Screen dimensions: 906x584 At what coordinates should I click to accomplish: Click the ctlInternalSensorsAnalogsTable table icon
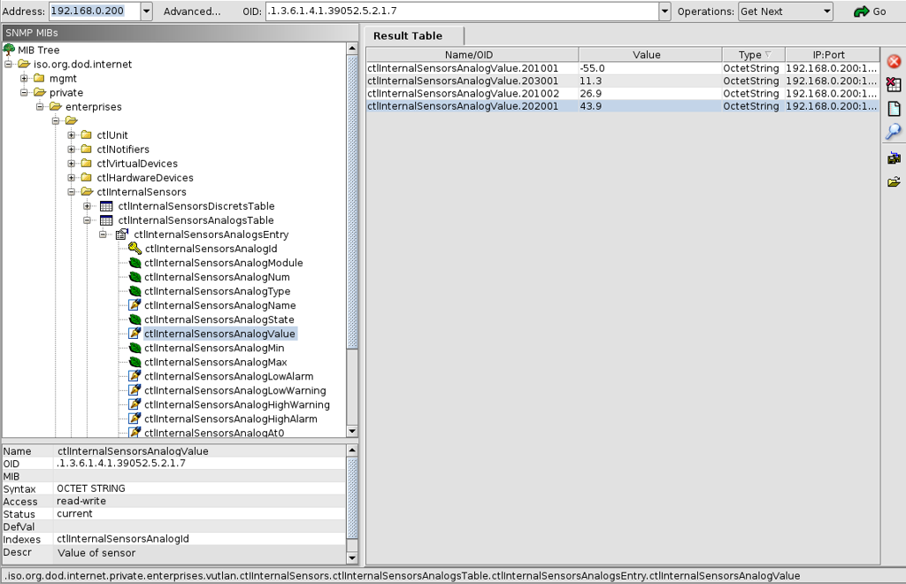point(106,220)
